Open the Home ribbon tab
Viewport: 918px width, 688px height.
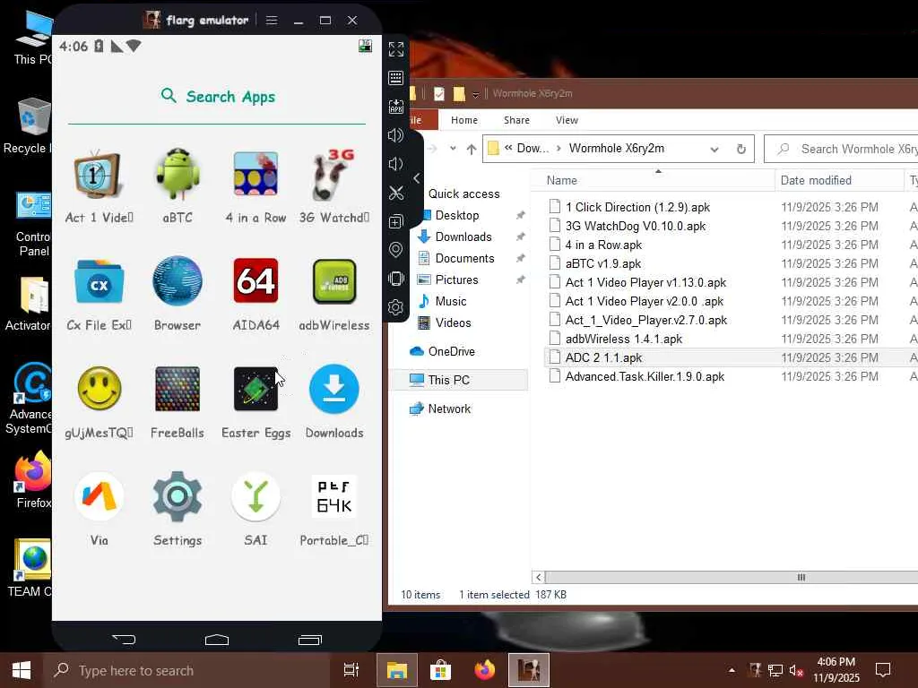click(464, 120)
